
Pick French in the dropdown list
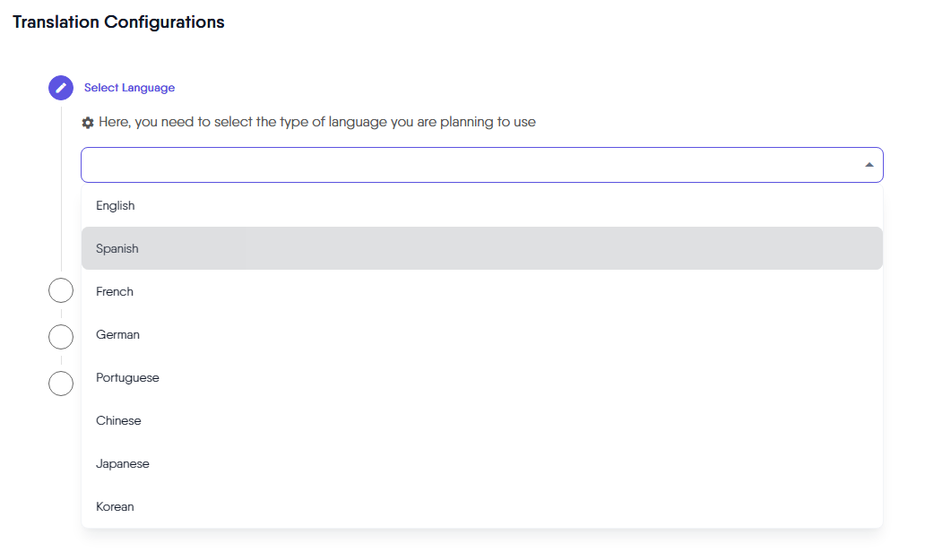(x=115, y=291)
